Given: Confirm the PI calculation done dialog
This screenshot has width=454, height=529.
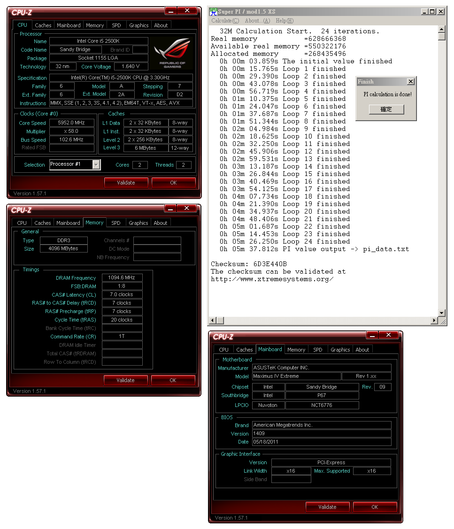Looking at the screenshot, I should pos(386,109).
